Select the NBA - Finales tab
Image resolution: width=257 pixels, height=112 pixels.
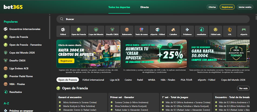tap(168, 80)
